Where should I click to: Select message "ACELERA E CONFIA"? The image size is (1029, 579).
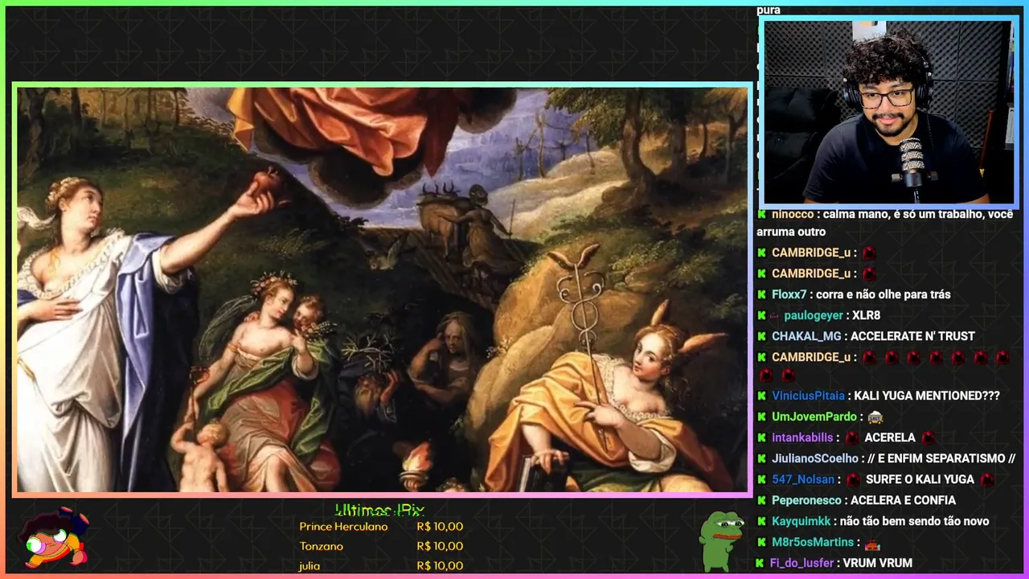(903, 500)
